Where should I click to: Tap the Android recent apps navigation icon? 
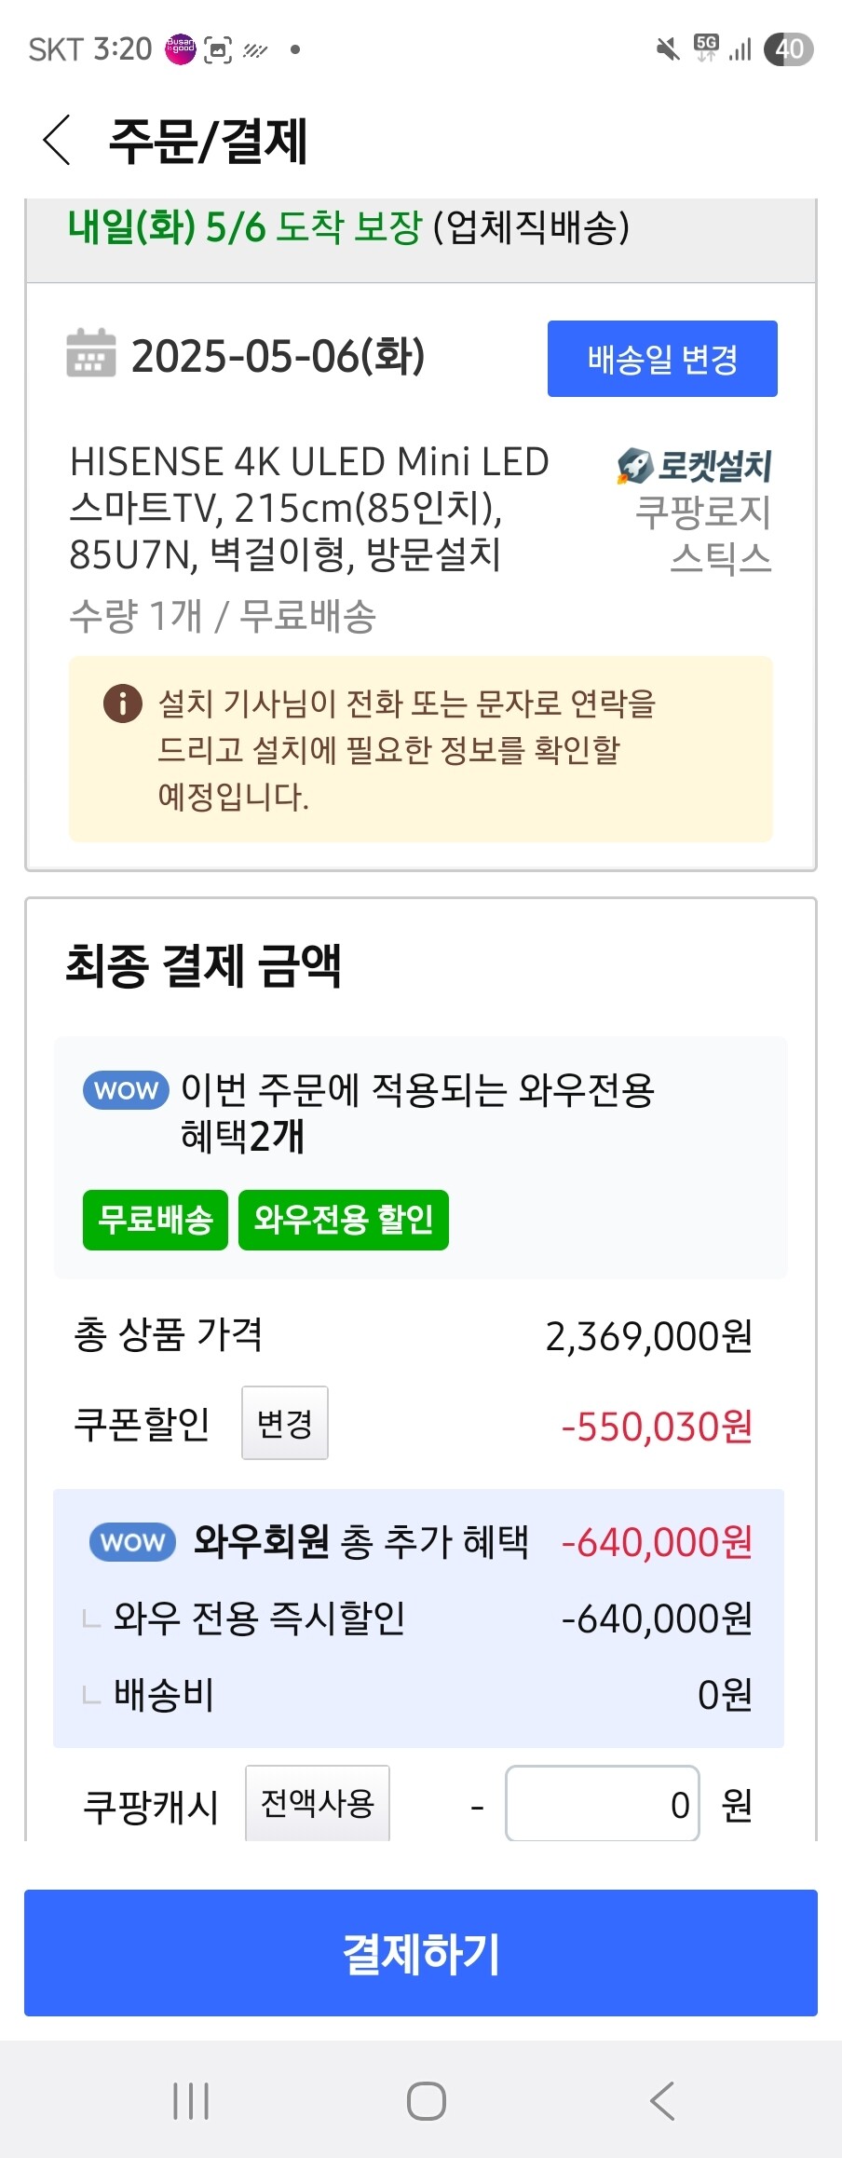coord(191,2101)
